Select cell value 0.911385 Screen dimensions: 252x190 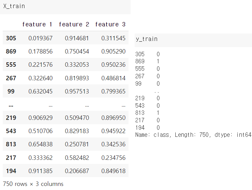40,171
